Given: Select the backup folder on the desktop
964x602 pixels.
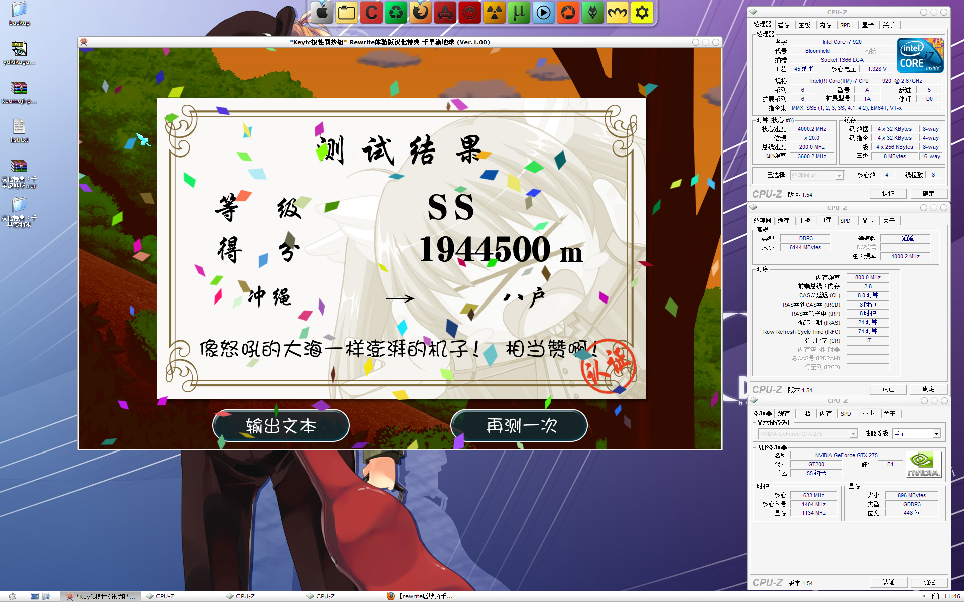Looking at the screenshot, I should (19, 14).
